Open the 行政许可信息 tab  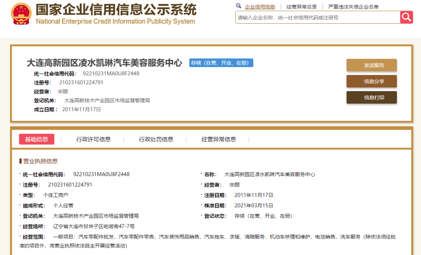tap(93, 139)
